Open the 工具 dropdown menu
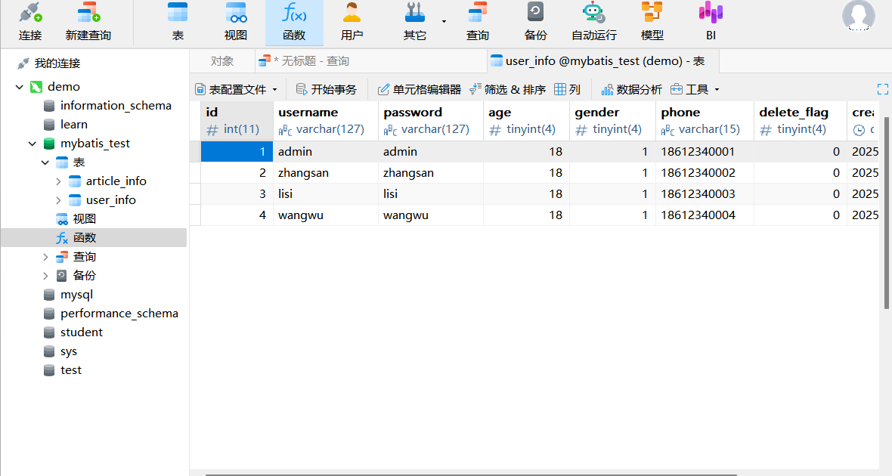 click(x=695, y=89)
